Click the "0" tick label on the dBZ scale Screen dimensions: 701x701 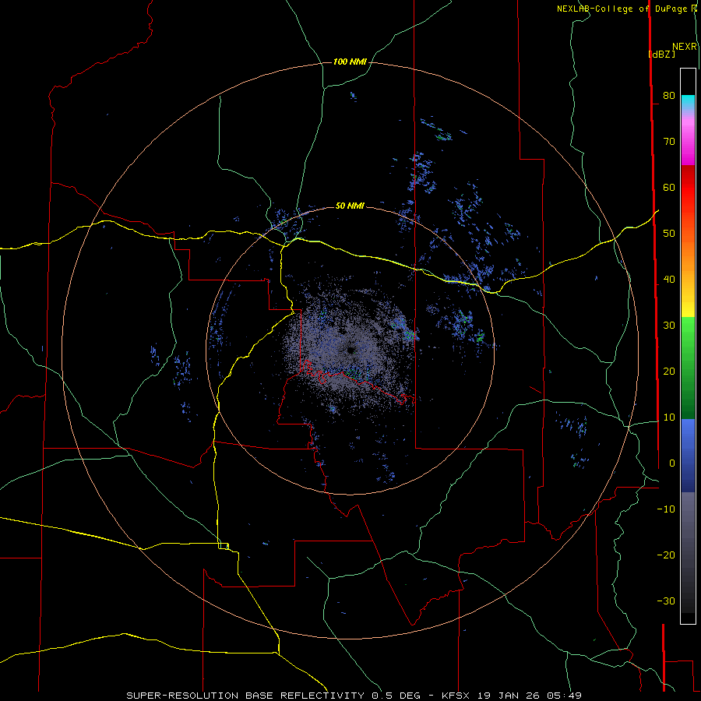click(672, 463)
